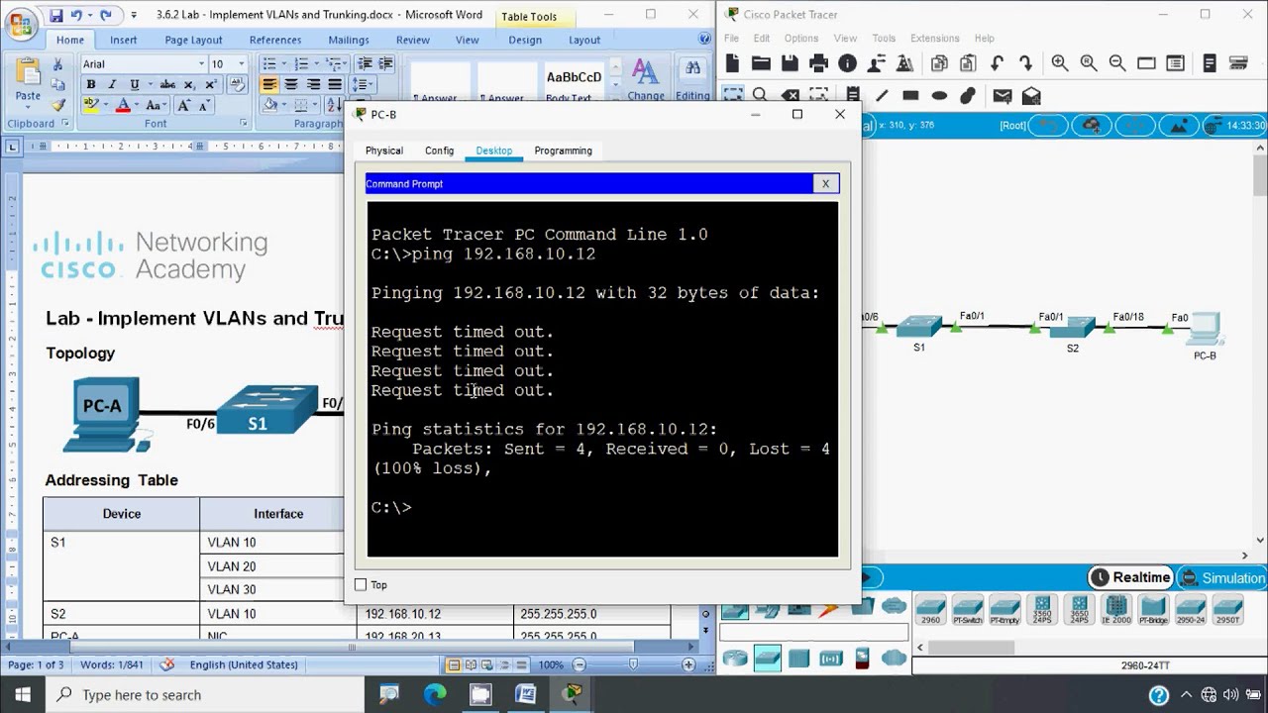Click switch S1 in Packet Tracer workspace
Viewport: 1268px width, 713px height.
click(920, 327)
